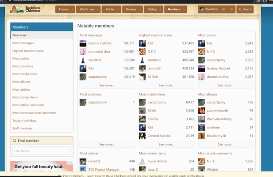Click Crested Special avatar
This screenshot has width=273, height=177.
142,136
